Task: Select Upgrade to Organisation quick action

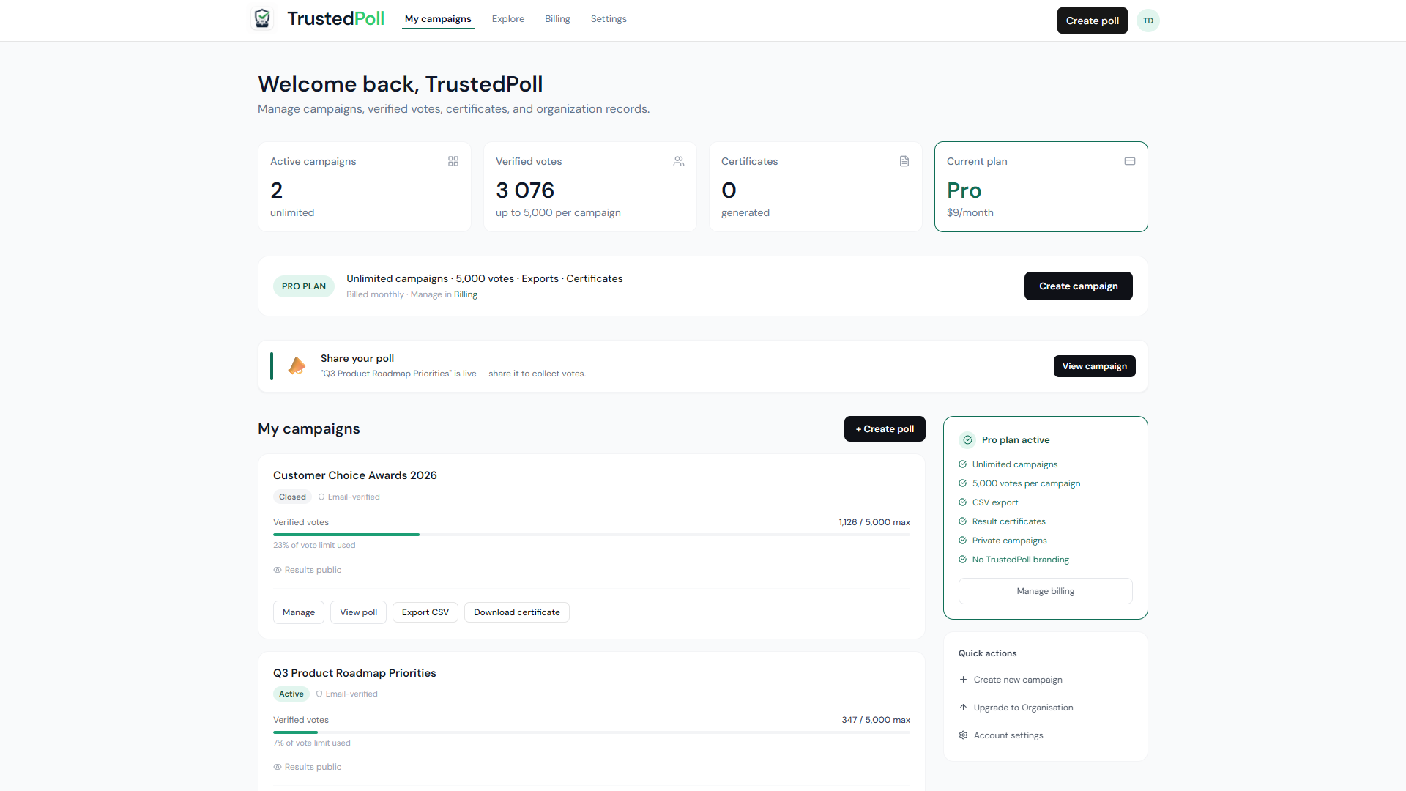Action: pos(1045,708)
